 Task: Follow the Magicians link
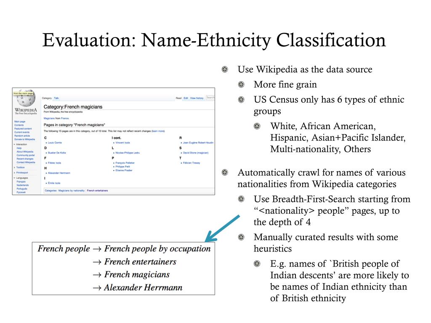49,118
